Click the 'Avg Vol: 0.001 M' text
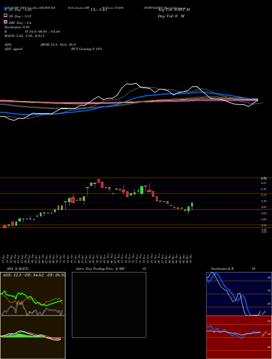The width and height of the screenshot is (272, 359). tap(174, 10)
